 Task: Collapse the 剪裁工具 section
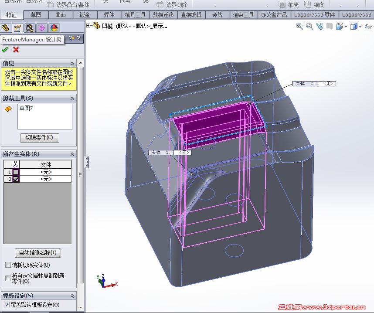click(72, 98)
